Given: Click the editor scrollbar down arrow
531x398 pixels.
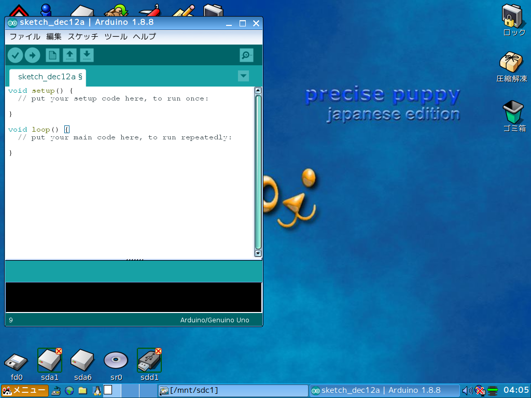Looking at the screenshot, I should point(258,253).
